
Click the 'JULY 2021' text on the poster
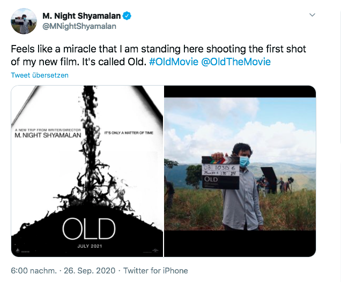[x=90, y=246]
